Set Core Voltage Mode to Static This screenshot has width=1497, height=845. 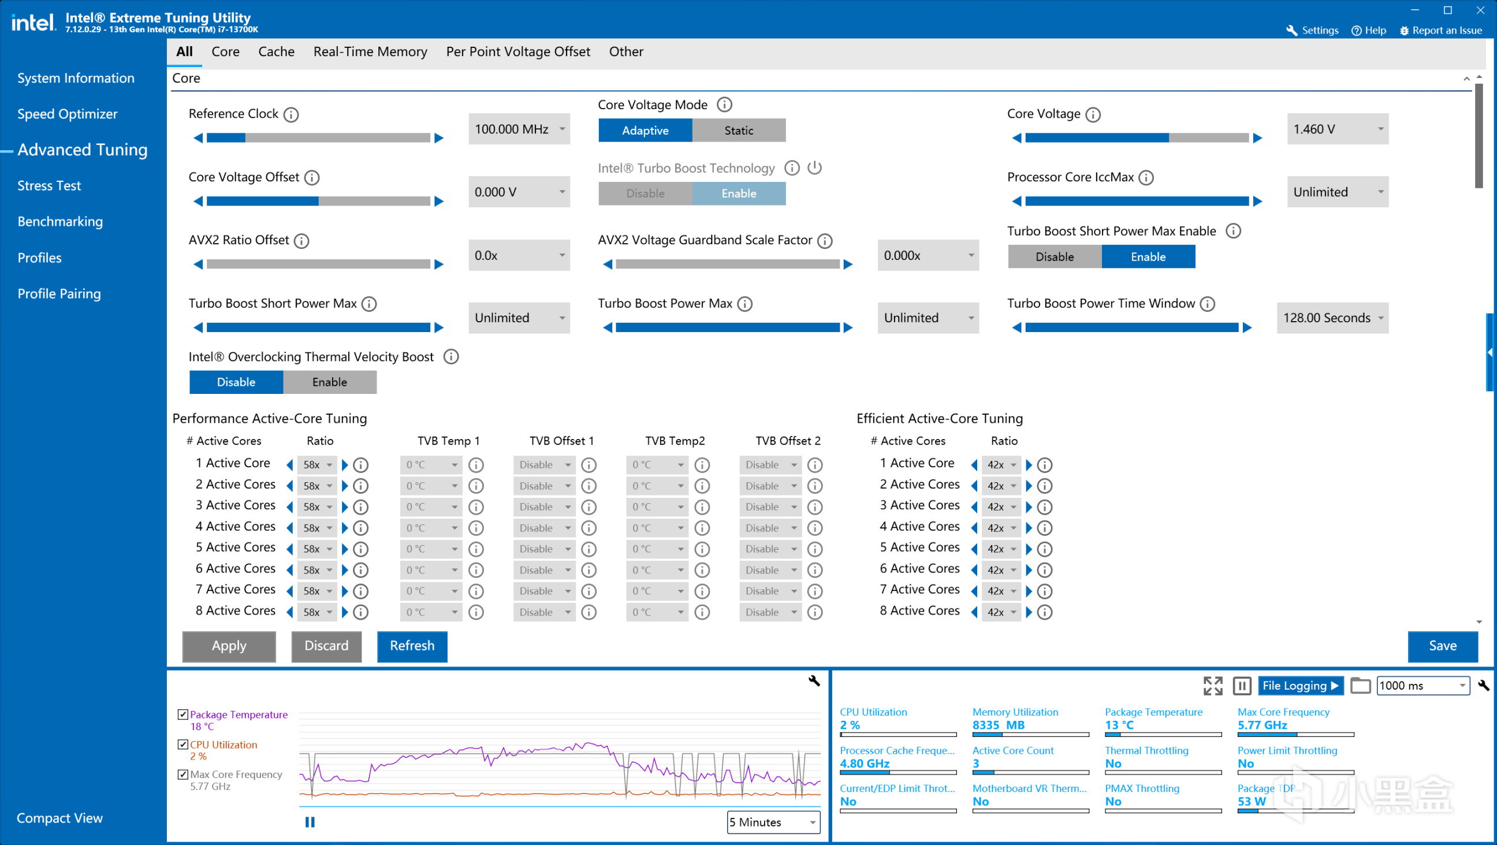click(739, 130)
